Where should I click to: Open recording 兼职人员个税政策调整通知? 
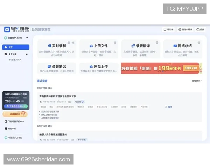[x=53, y=134]
